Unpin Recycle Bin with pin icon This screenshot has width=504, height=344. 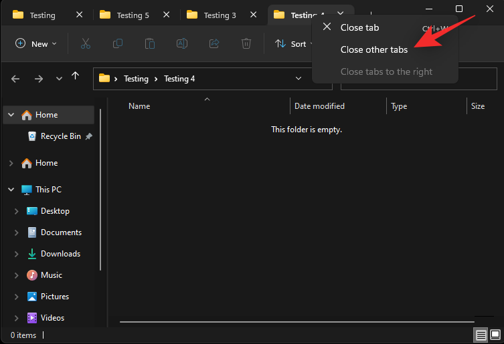pyautogui.click(x=89, y=136)
